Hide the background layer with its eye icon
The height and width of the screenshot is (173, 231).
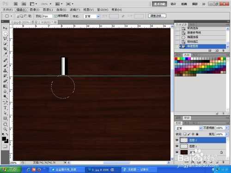[x=177, y=152]
